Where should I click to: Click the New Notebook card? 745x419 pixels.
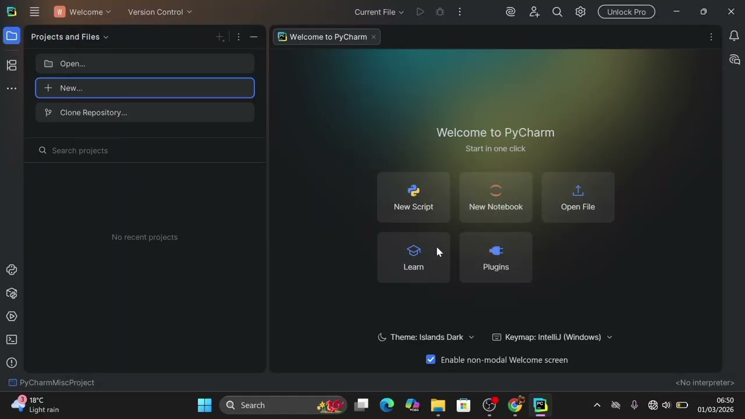click(496, 197)
